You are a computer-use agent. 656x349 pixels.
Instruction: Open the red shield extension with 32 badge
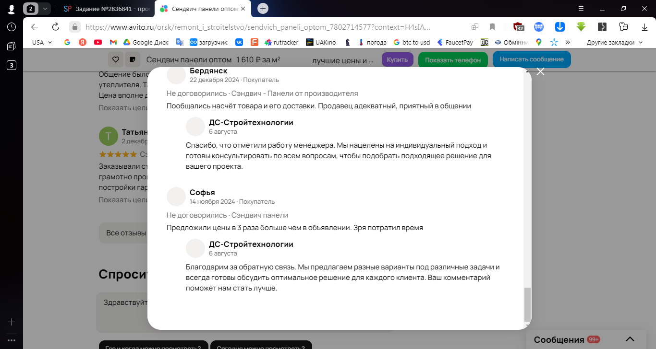pyautogui.click(x=518, y=27)
